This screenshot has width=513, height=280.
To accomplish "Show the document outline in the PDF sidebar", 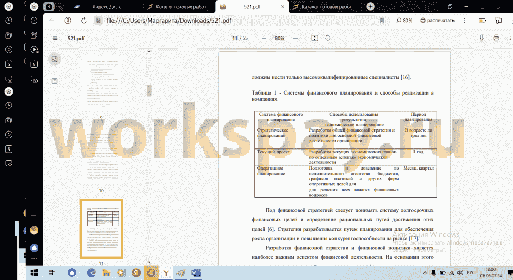I will 55,81.
